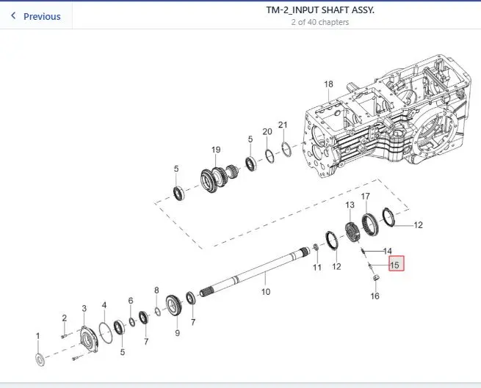Select callout number 2 for the bolt
Image resolution: width=481 pixels, height=388 pixels.
coord(64,318)
